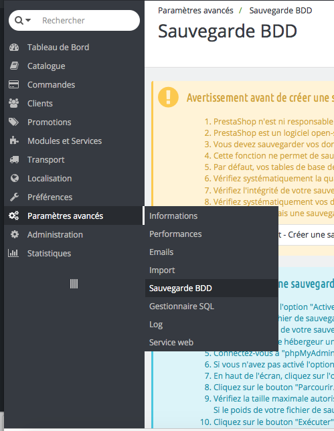Click the Avertissement avant de créer heading

260,98
